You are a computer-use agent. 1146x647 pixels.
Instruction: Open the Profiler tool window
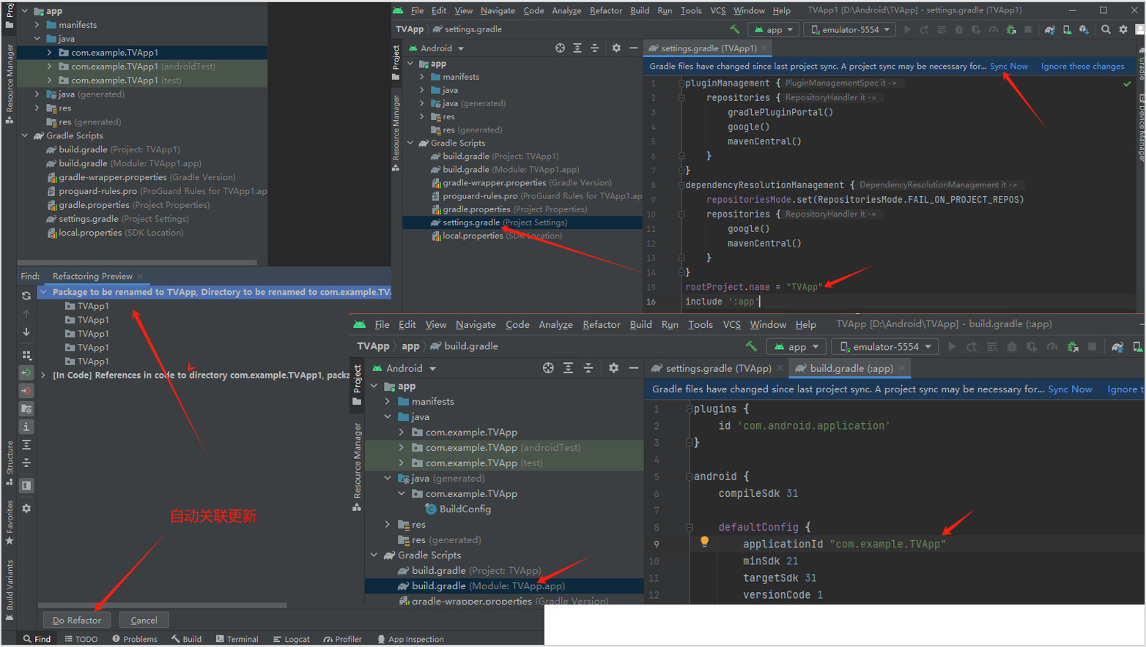pyautogui.click(x=342, y=639)
